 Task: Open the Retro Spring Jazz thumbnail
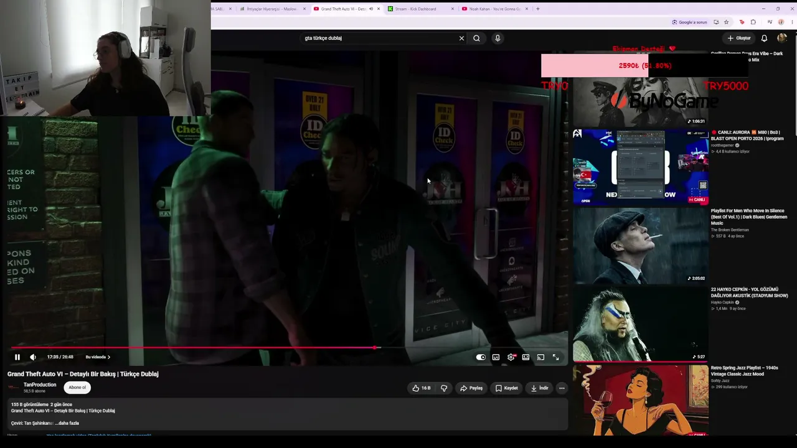click(641, 400)
